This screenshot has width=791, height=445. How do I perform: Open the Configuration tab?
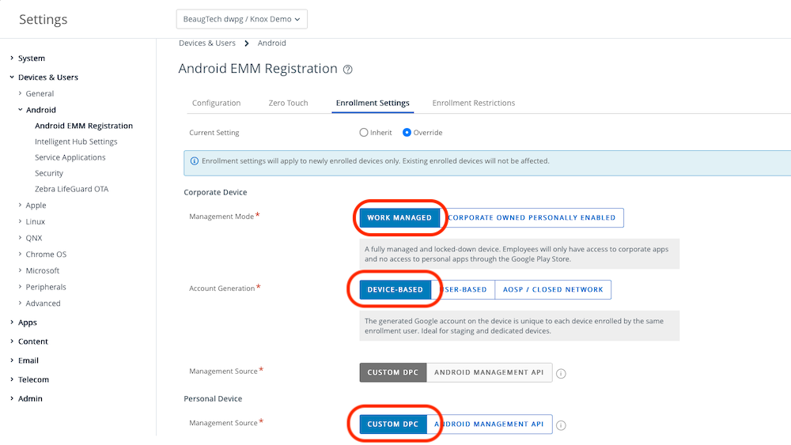pyautogui.click(x=216, y=103)
